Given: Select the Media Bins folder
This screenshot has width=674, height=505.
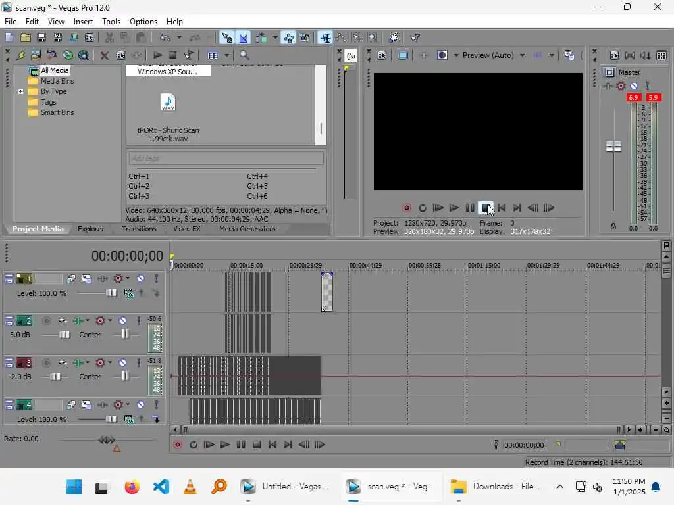Looking at the screenshot, I should click(x=57, y=81).
